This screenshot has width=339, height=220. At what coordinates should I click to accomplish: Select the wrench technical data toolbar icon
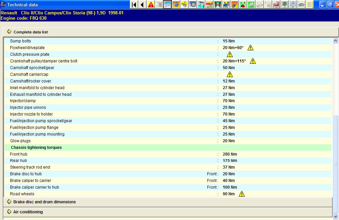(x=167, y=5)
